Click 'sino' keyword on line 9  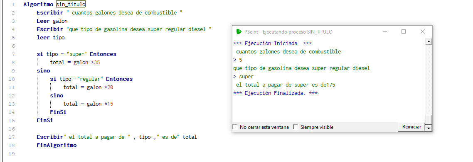43,71
